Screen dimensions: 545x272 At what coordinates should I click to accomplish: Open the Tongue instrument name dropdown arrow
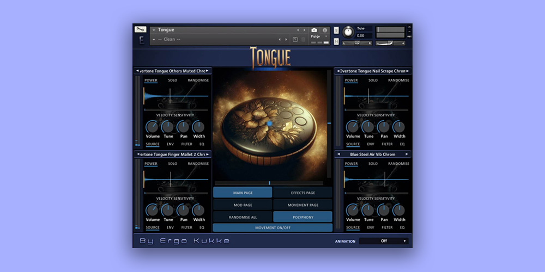coord(154,30)
